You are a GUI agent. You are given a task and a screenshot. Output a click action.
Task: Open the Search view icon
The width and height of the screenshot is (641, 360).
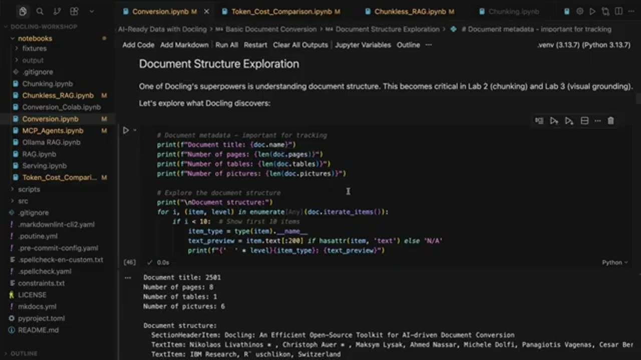point(40,11)
